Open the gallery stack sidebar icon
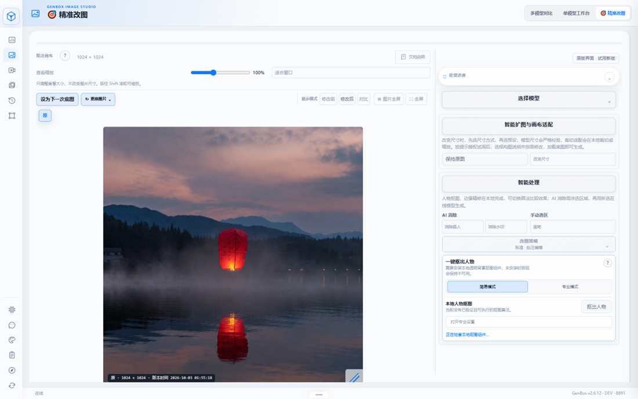 (x=12, y=85)
